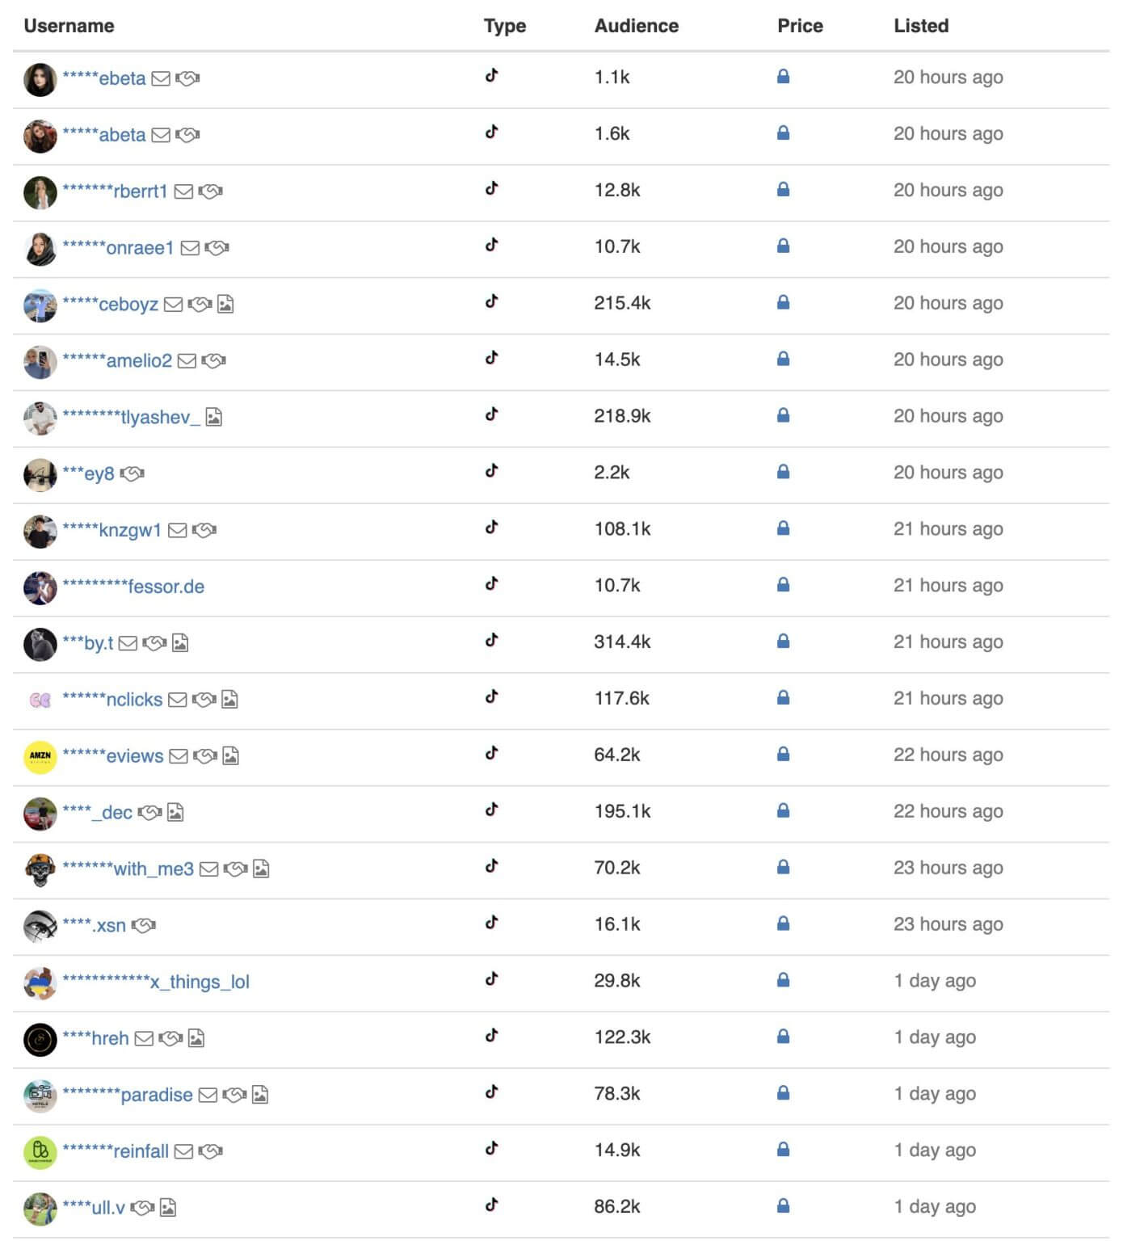Sort by the Listed column header
This screenshot has height=1241, width=1123.
(920, 26)
